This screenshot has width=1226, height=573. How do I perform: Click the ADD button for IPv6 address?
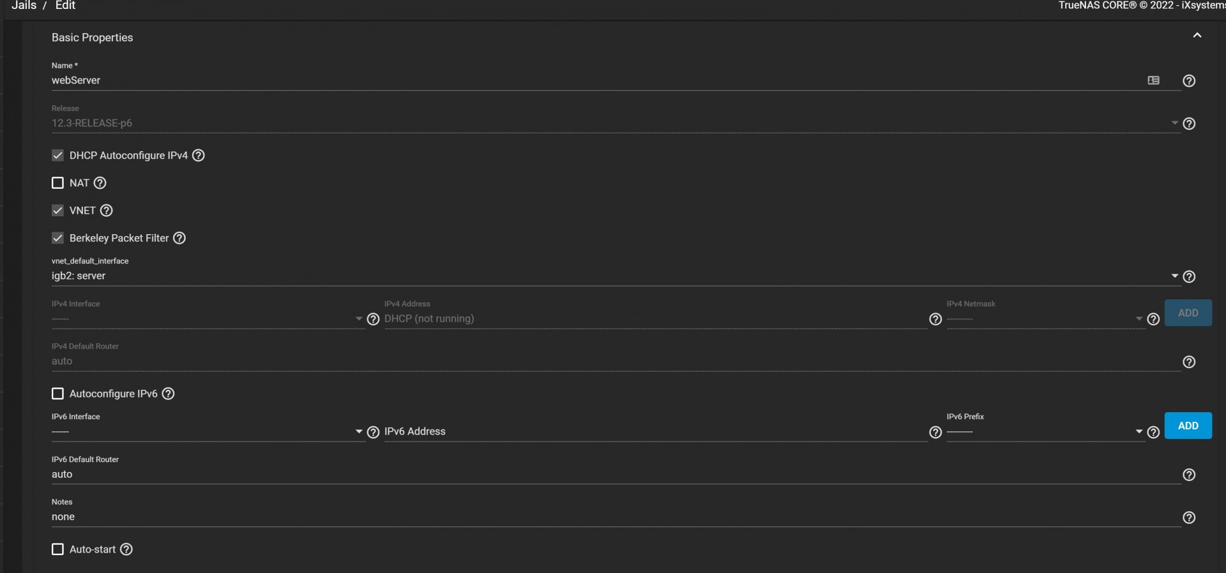[1188, 426]
